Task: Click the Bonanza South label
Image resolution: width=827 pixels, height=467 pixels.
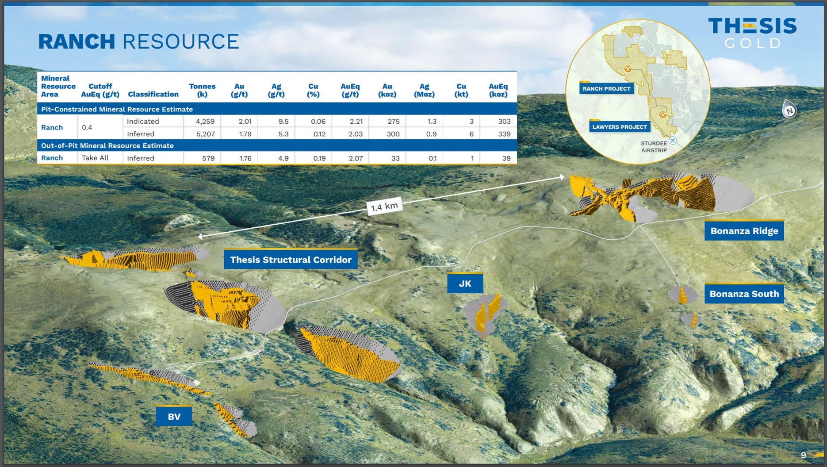Action: [744, 294]
